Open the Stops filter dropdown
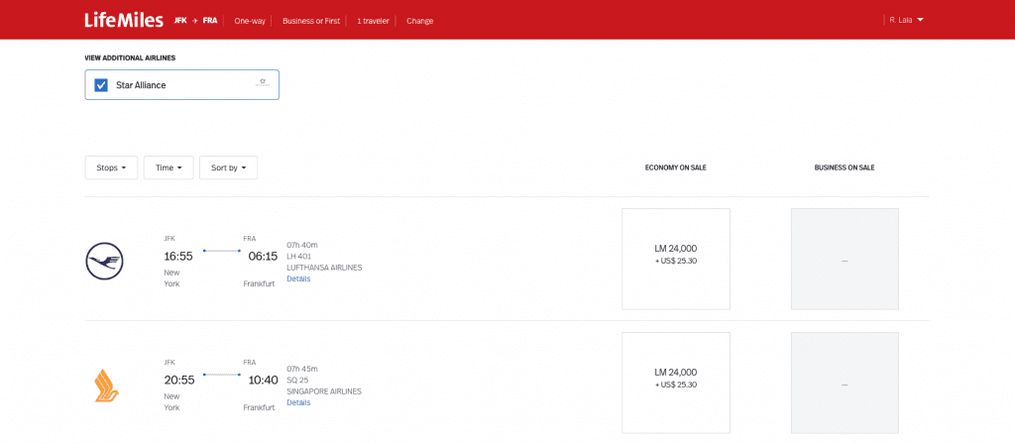Viewport: 1015px width, 443px height. point(111,167)
